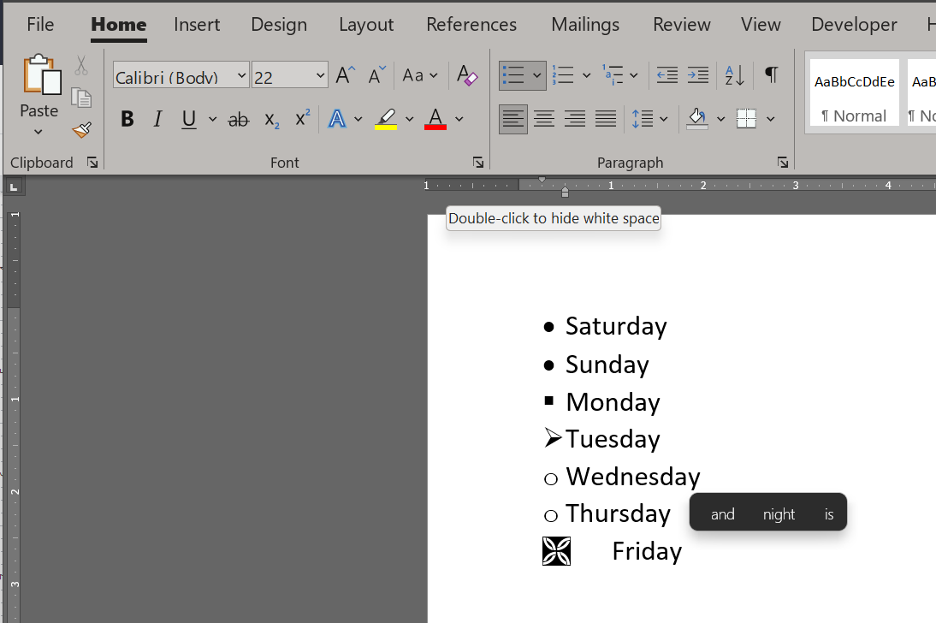This screenshot has width=936, height=623.
Task: Apply numbered list formatting
Action: click(563, 75)
